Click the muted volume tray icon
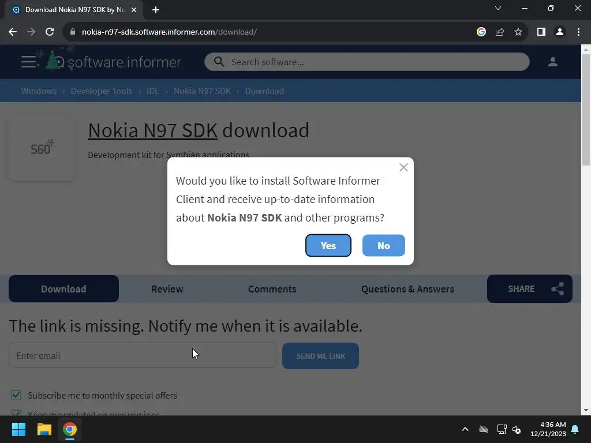The width and height of the screenshot is (591, 443). [x=517, y=429]
